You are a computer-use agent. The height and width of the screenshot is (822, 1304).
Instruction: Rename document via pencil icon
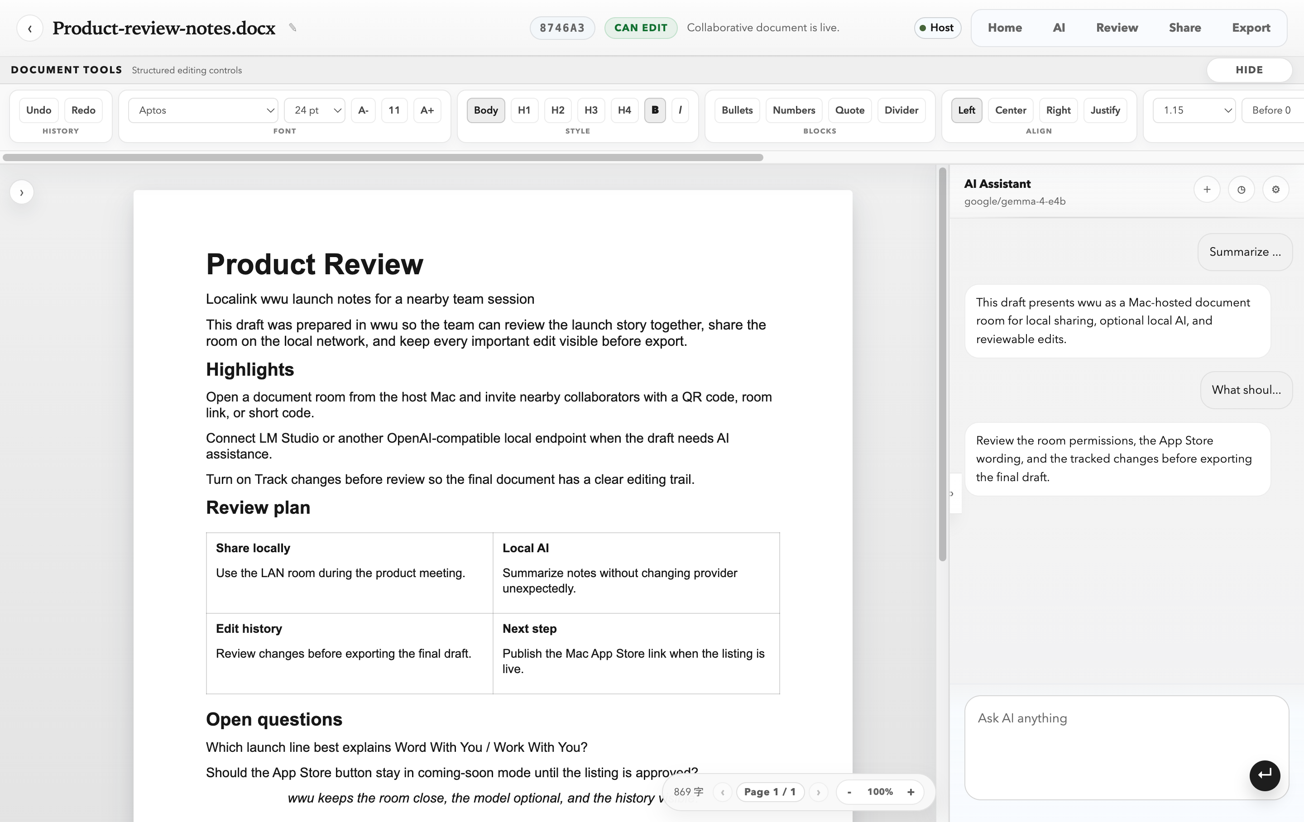tap(292, 28)
